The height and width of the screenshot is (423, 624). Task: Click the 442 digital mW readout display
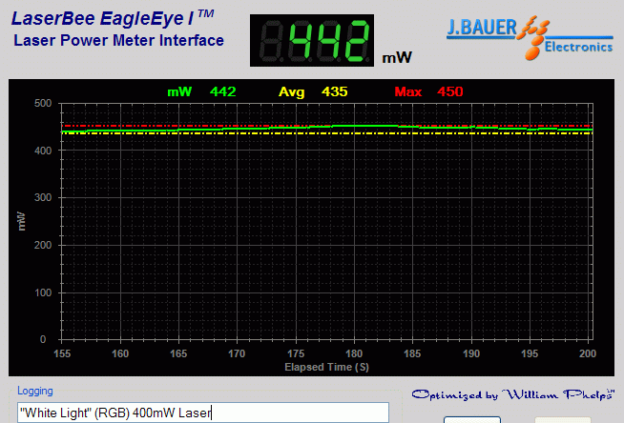tap(312, 41)
